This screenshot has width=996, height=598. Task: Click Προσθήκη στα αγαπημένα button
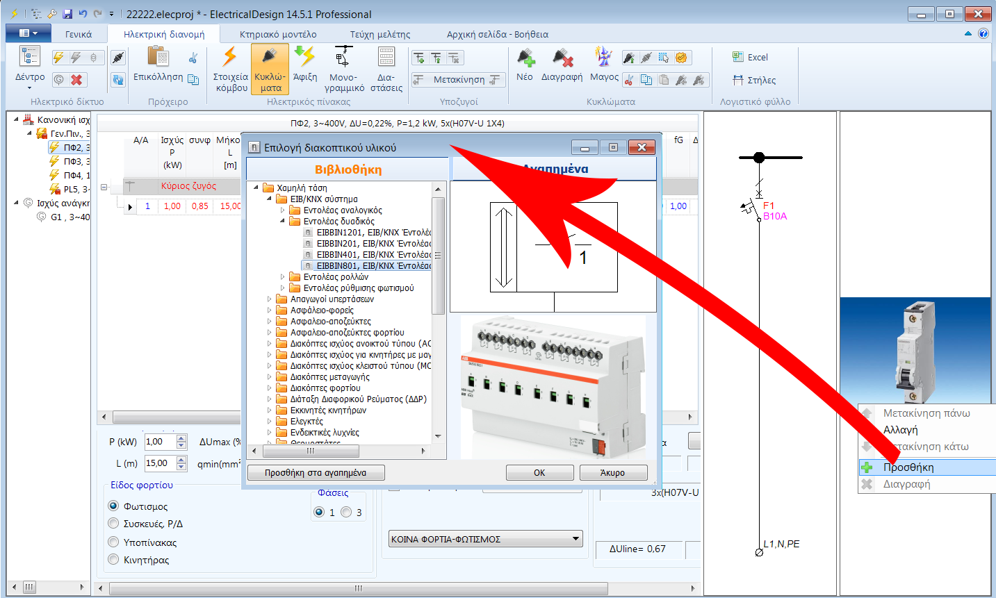point(315,472)
